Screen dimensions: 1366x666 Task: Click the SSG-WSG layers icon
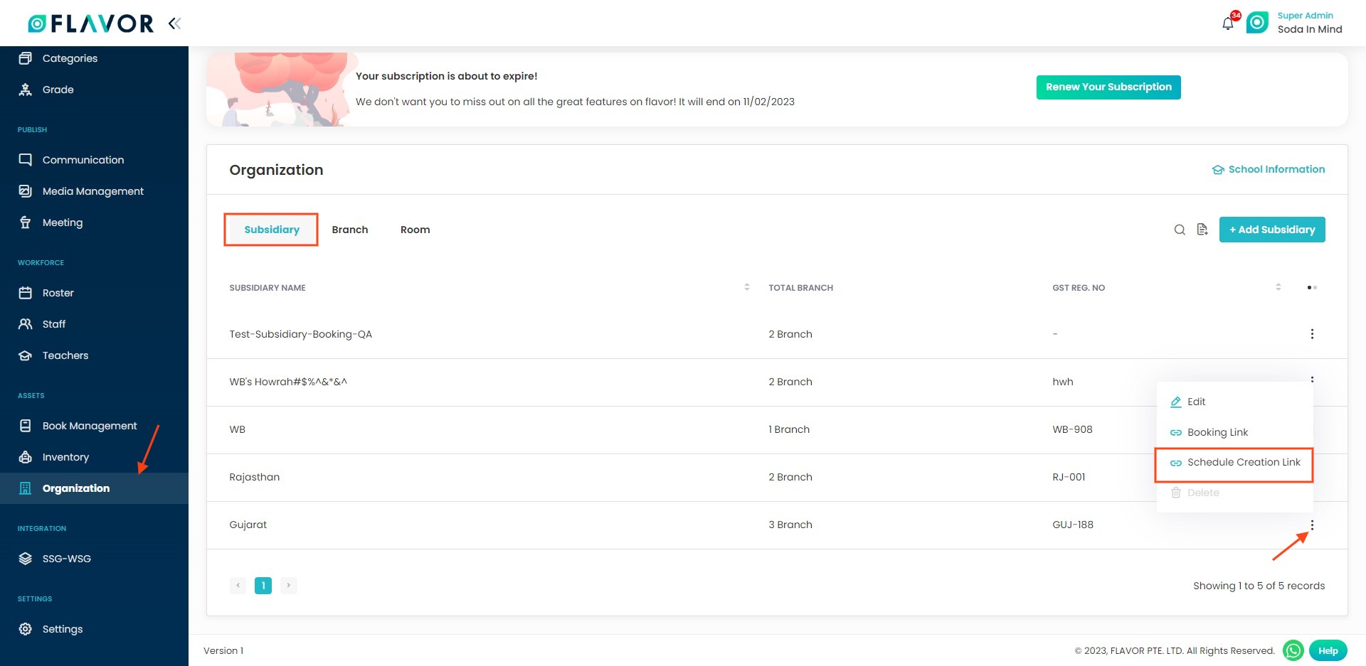pyautogui.click(x=26, y=559)
